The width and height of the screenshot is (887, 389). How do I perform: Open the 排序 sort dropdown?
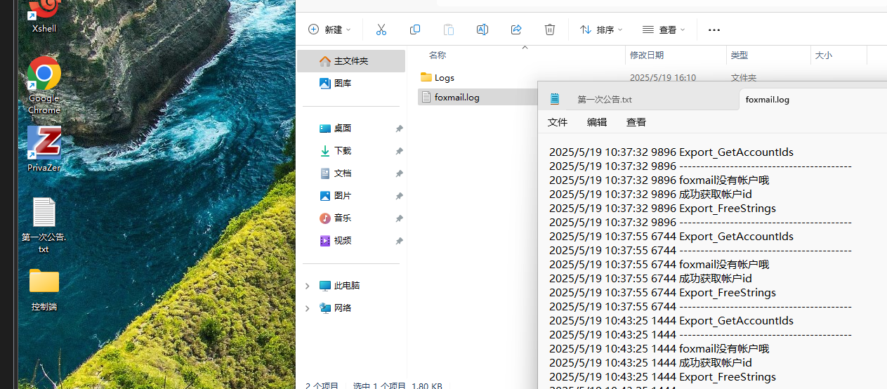(x=601, y=29)
